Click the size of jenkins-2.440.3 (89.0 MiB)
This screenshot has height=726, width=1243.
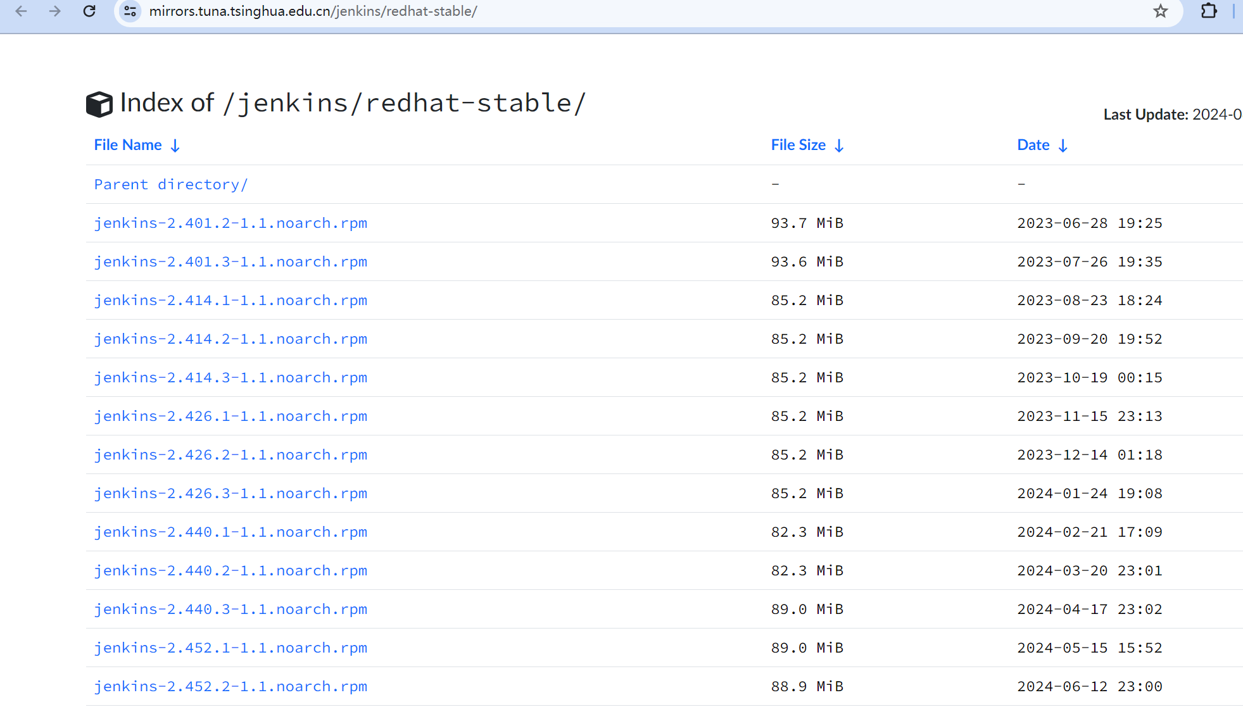[x=807, y=609]
